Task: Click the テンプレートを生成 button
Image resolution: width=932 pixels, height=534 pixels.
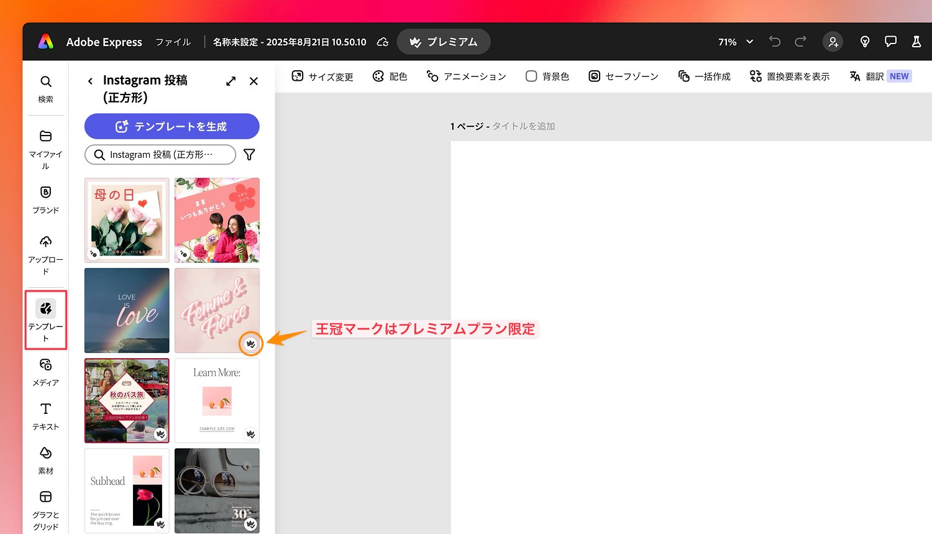Action: [171, 126]
